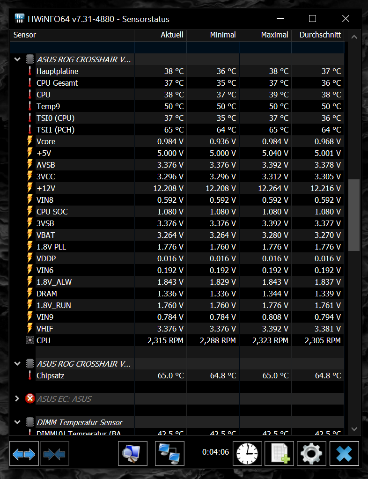Click the expand layout arrows button
The image size is (368, 479).
(24, 454)
